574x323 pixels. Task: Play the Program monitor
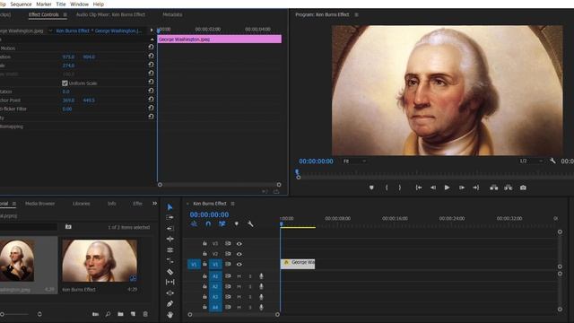coord(447,188)
